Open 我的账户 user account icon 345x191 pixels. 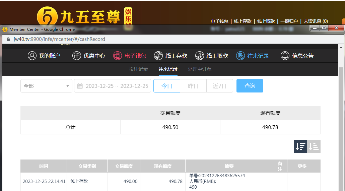pyautogui.click(x=32, y=56)
